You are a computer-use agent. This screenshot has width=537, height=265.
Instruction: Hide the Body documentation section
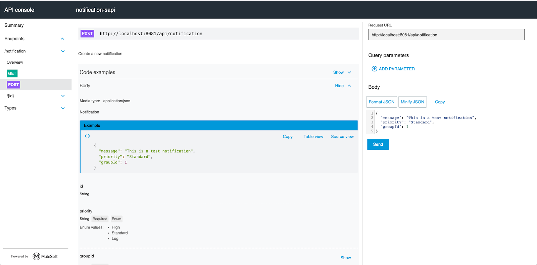click(343, 86)
